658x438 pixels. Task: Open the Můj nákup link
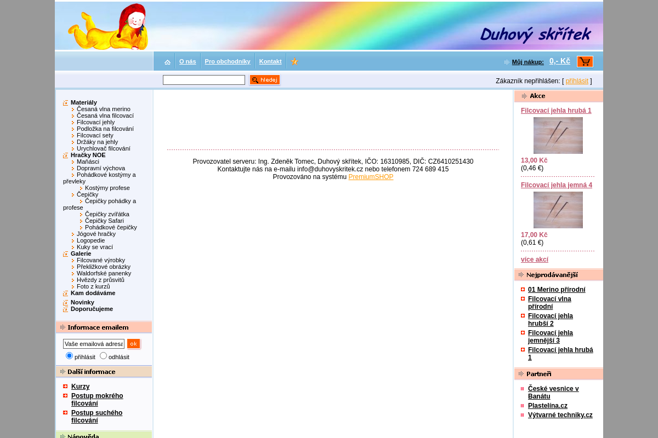coord(528,62)
